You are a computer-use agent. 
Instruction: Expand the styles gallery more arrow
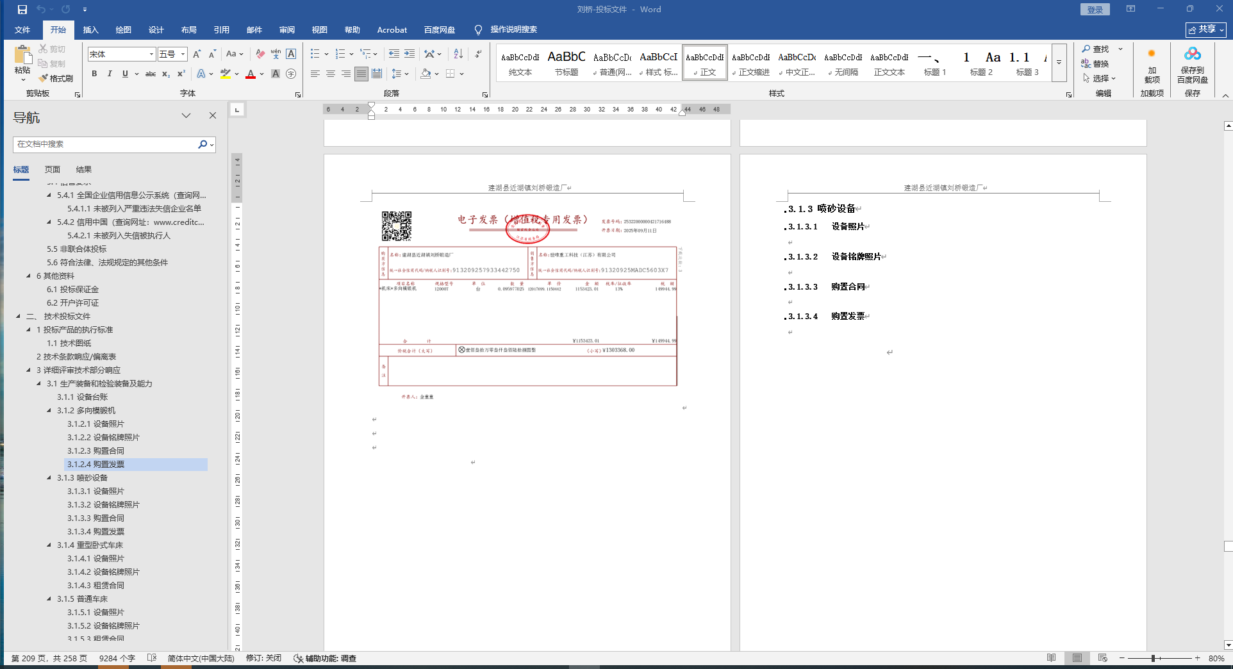pos(1059,62)
